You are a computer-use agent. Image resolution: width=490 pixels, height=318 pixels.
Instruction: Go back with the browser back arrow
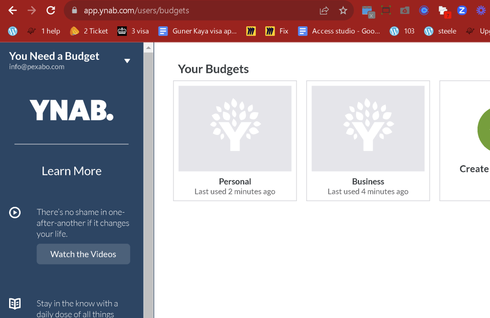(x=12, y=11)
